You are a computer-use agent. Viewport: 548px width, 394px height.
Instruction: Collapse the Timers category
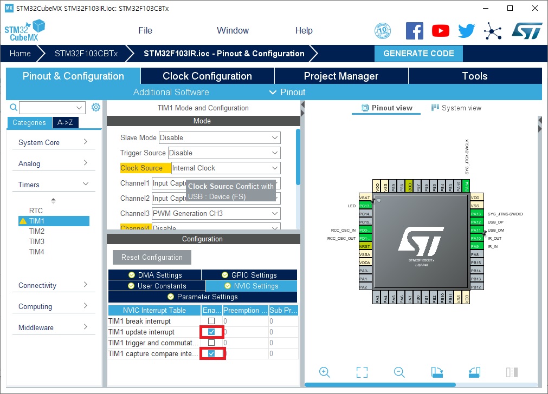(54, 184)
